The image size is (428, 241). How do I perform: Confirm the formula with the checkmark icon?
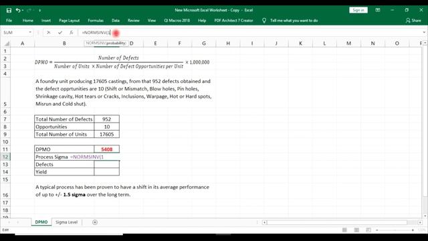[60, 33]
